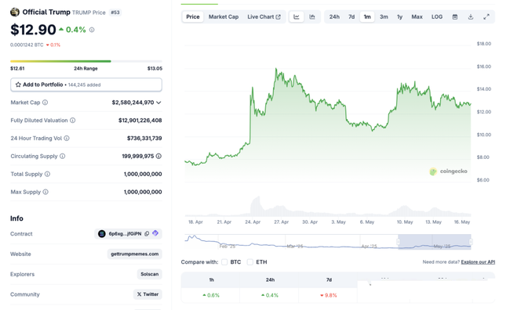Select the 7d time range
Viewport: 510px width, 310px height.
click(352, 17)
